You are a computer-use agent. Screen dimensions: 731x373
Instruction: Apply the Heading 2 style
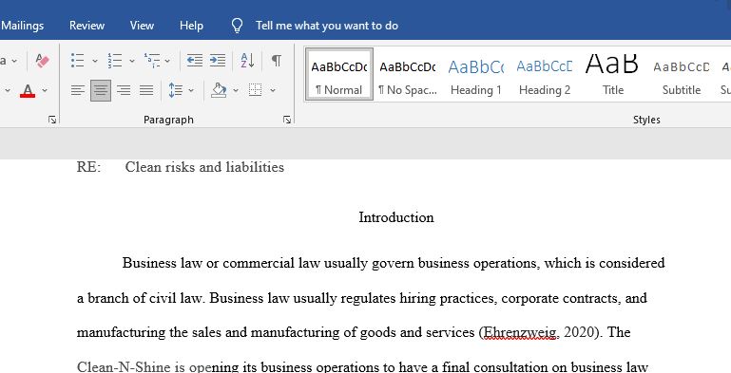545,75
